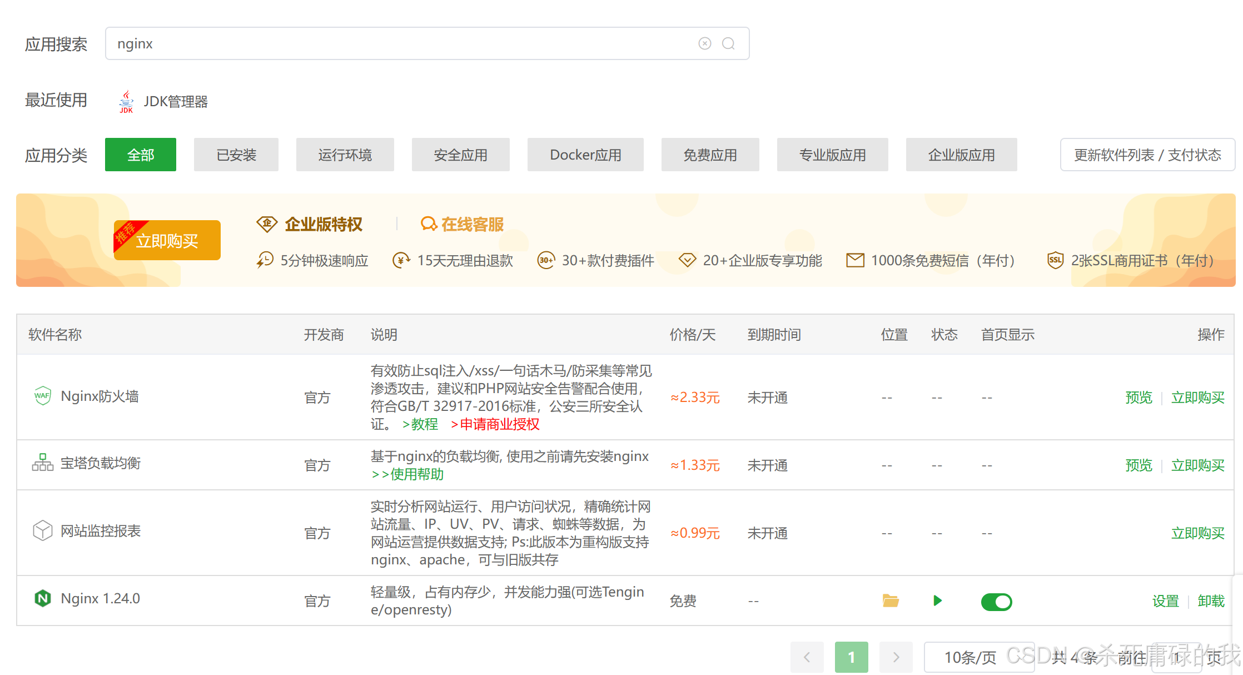
Task: Click the orange 立即购买 banner button
Action: 167,240
